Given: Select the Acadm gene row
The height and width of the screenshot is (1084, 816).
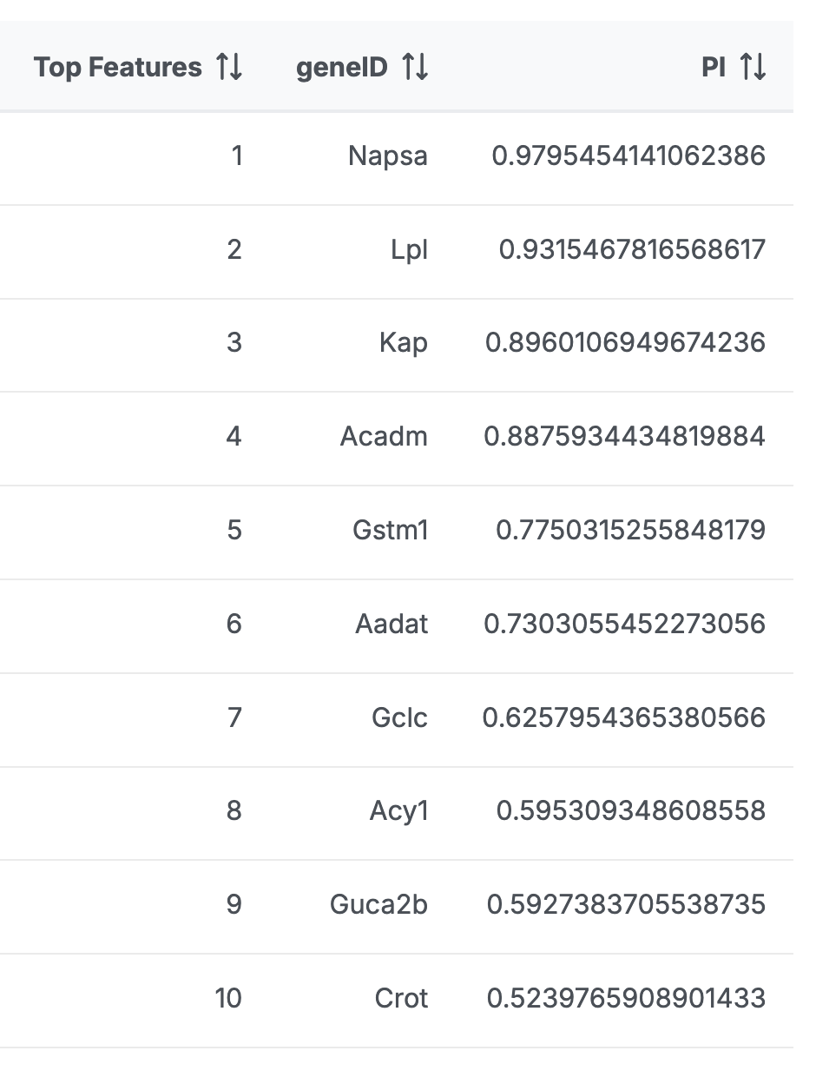Looking at the screenshot, I should pos(384,436).
